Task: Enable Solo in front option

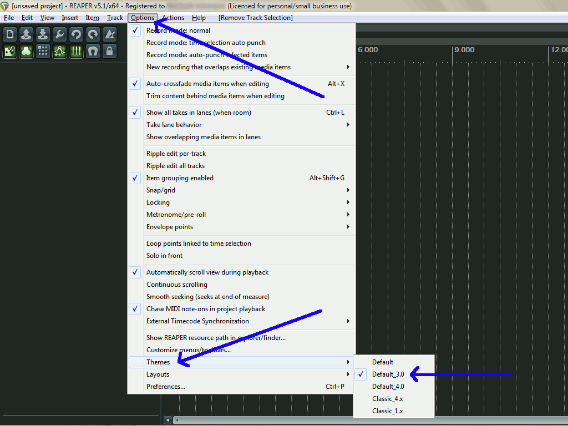Action: pyautogui.click(x=241, y=256)
